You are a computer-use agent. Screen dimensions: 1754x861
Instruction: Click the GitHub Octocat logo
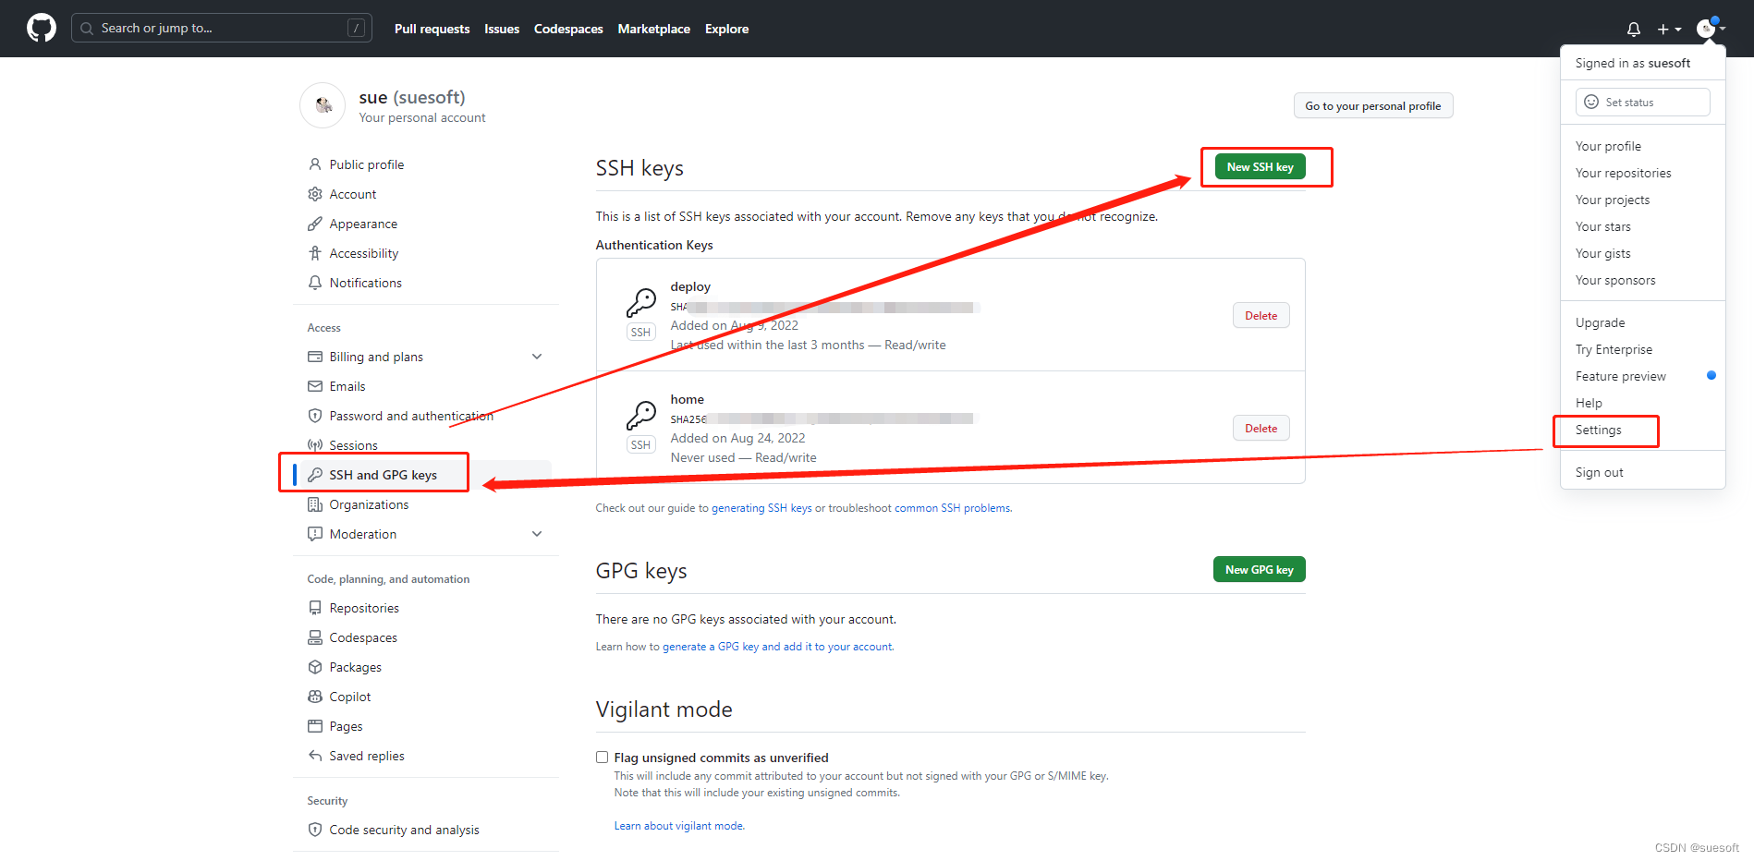click(42, 29)
